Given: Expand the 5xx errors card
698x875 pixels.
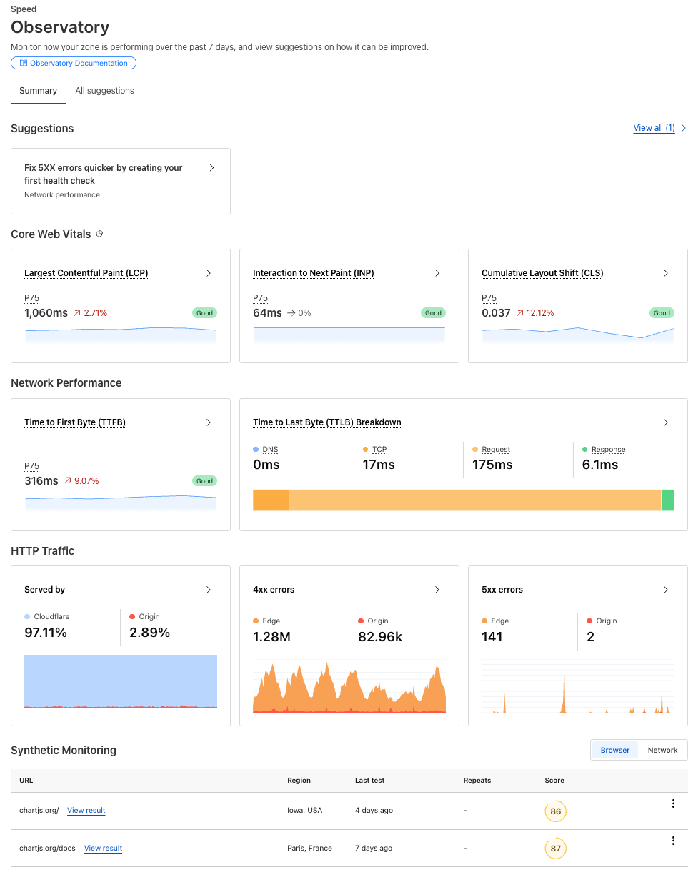Looking at the screenshot, I should tap(666, 590).
